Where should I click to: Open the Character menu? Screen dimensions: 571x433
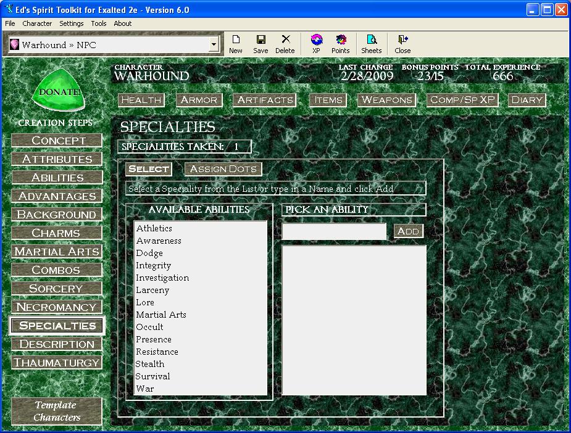pos(37,23)
